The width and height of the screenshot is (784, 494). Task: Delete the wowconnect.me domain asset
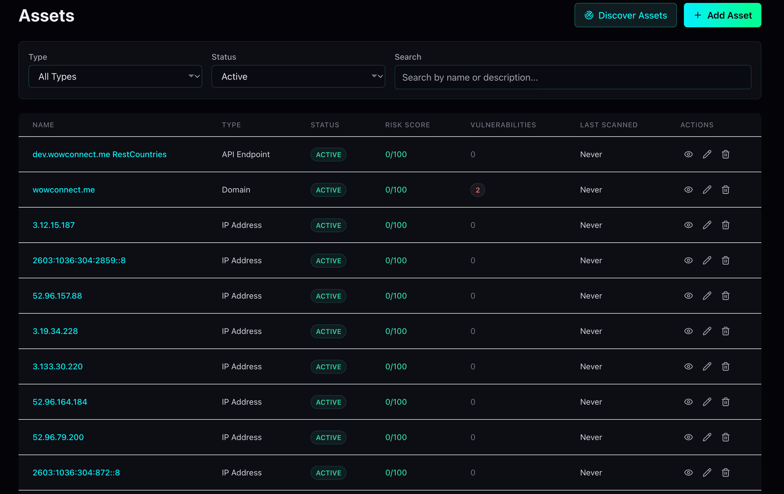pos(725,190)
